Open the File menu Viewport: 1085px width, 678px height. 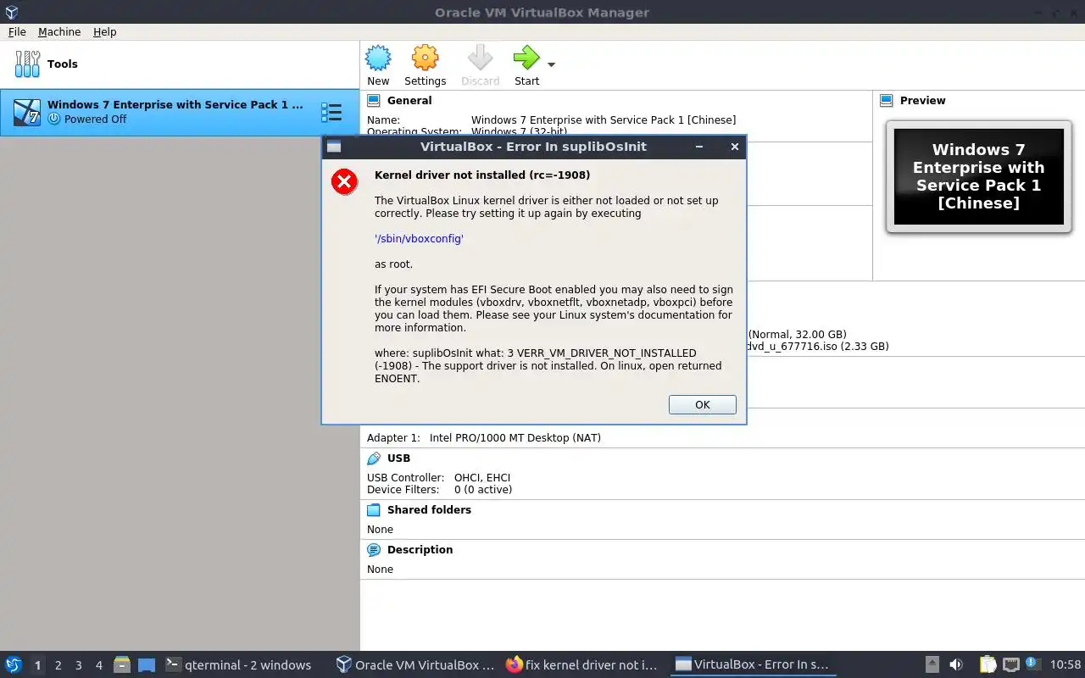pyautogui.click(x=17, y=31)
